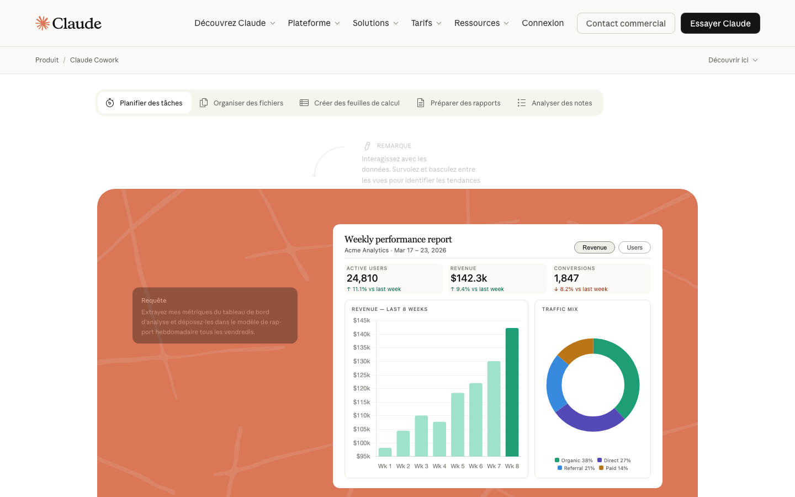Open the Plateforme dropdown menu
This screenshot has width=795, height=497.
pos(314,23)
